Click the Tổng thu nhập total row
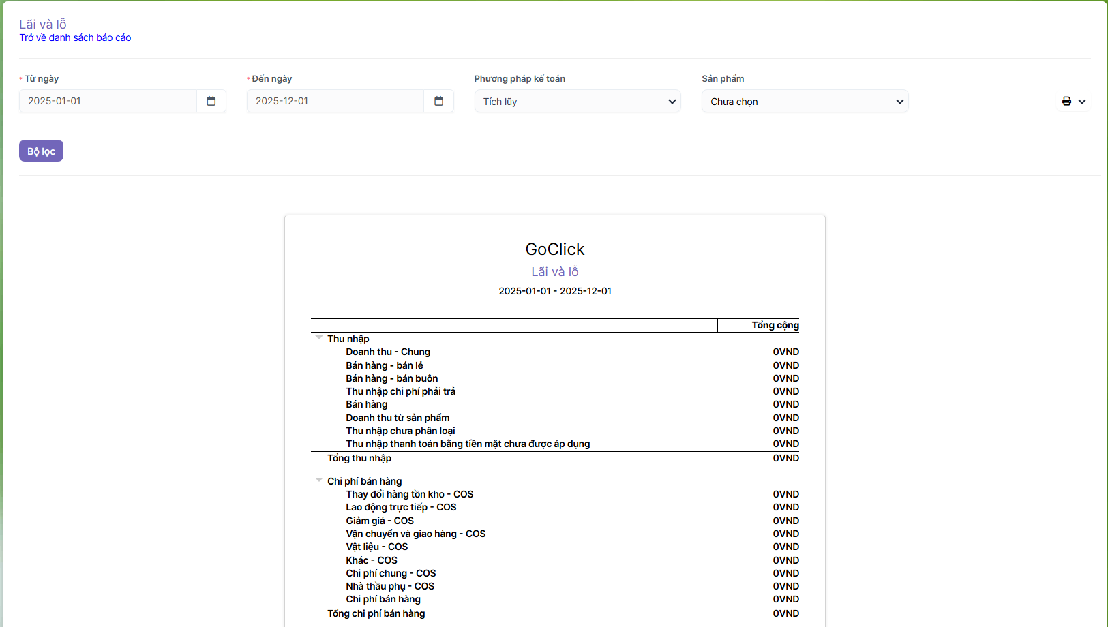This screenshot has height=627, width=1108. (359, 458)
